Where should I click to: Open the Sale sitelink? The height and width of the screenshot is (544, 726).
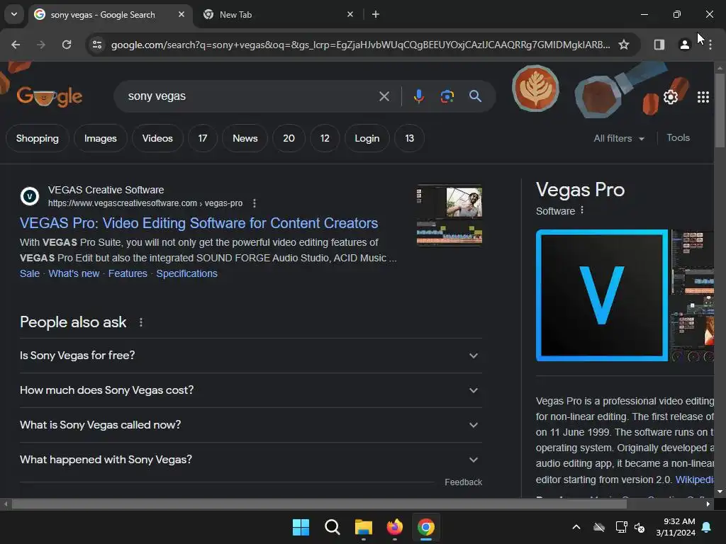[x=30, y=273]
